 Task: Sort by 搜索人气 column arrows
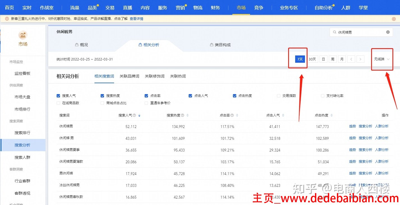139,115
